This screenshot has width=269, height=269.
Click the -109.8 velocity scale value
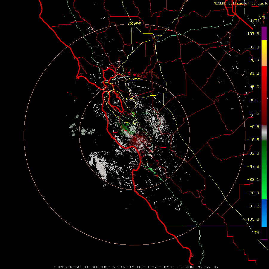252,219
